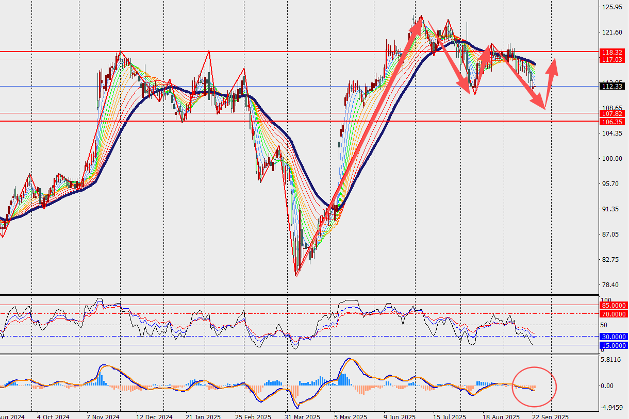Select the MACD 5.8116 scale value

tap(613, 360)
